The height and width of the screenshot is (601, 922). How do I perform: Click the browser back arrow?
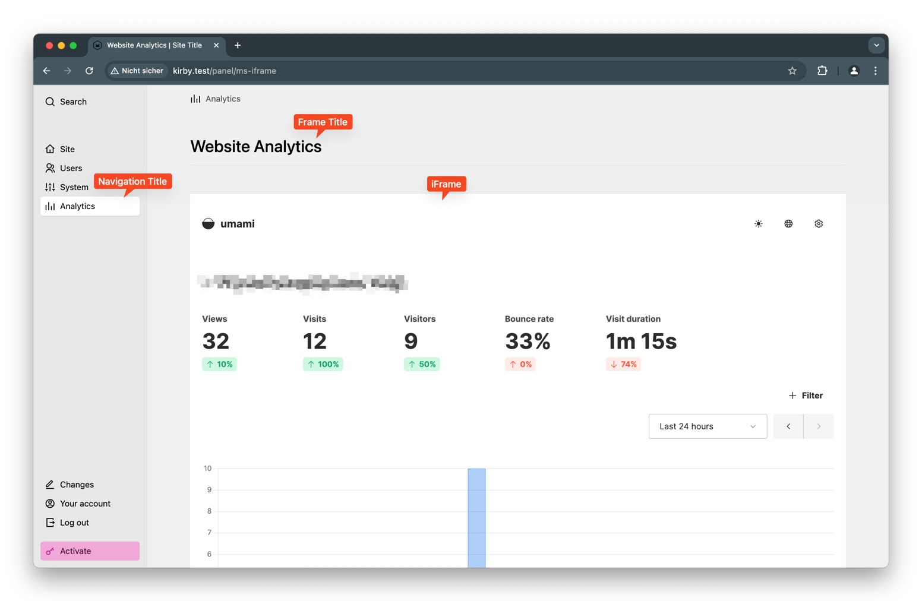tap(47, 71)
